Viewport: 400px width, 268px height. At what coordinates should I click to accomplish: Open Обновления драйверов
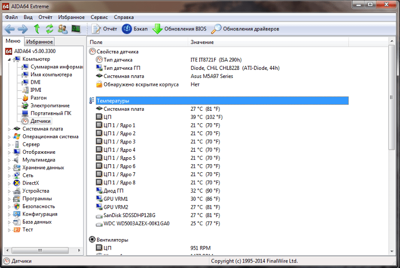point(245,29)
